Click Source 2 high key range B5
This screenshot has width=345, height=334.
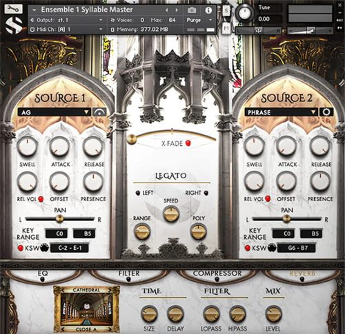click(311, 233)
